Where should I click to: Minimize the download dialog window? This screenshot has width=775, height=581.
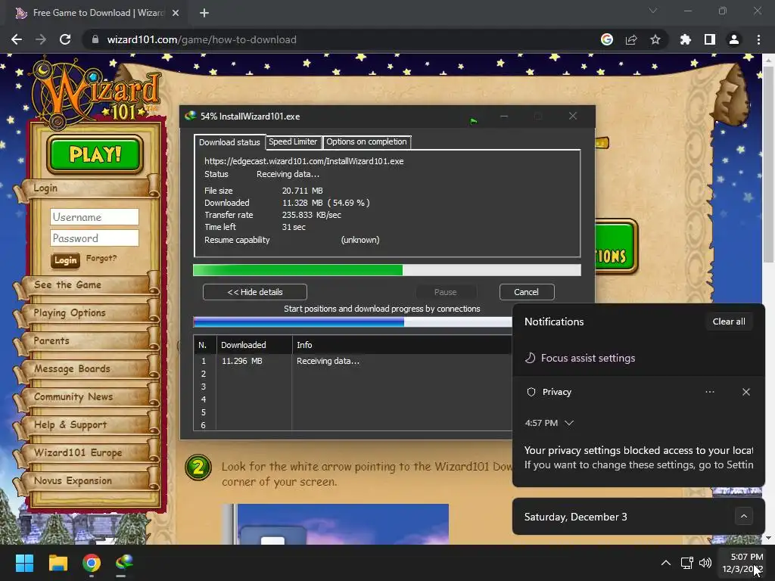tap(504, 116)
